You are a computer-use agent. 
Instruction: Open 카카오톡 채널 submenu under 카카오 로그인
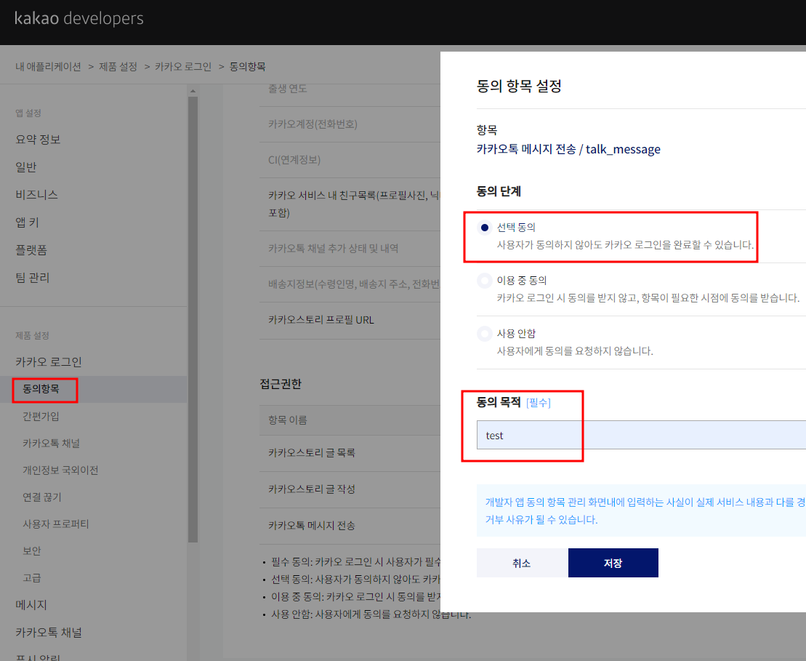click(52, 444)
